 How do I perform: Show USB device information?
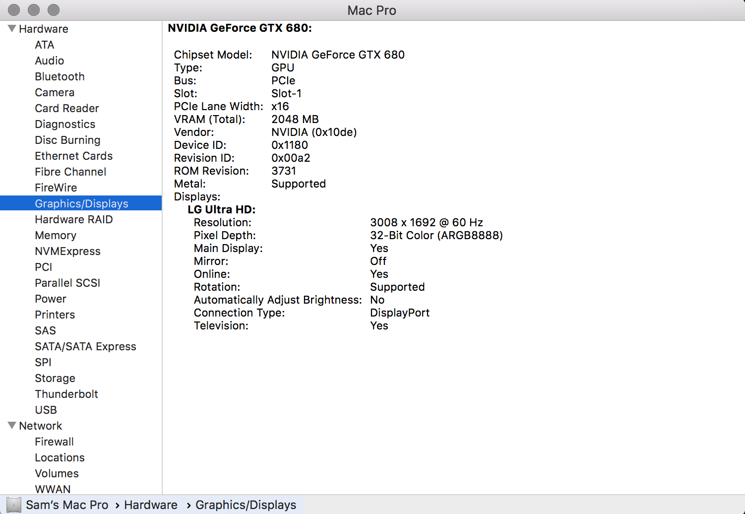[46, 410]
